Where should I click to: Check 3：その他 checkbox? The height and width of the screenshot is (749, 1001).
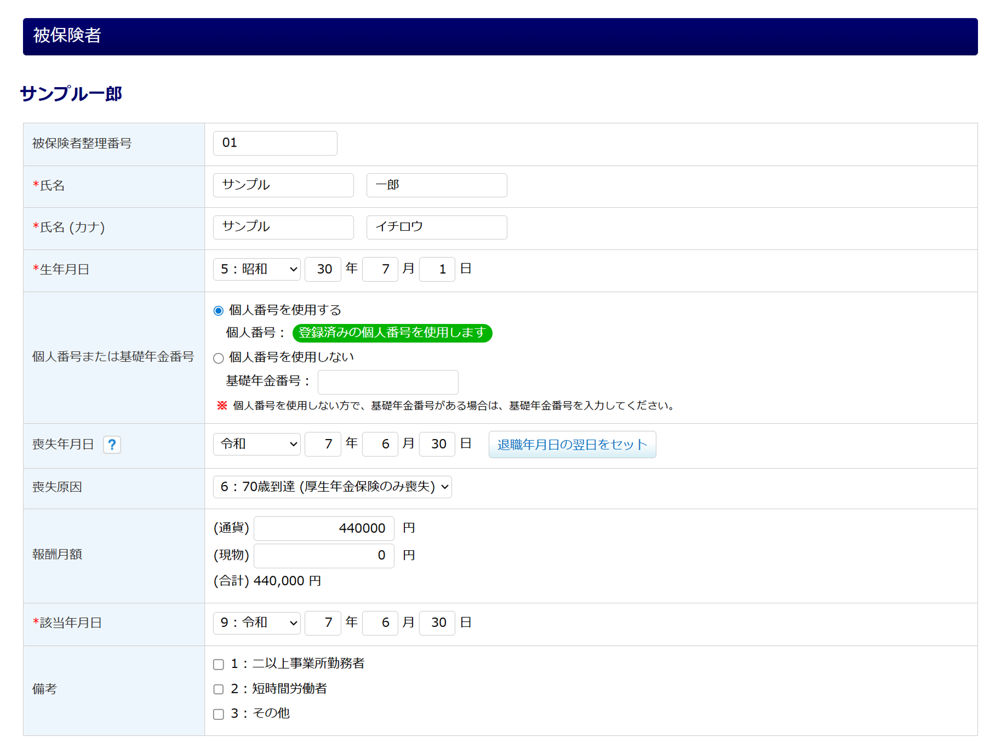(218, 714)
